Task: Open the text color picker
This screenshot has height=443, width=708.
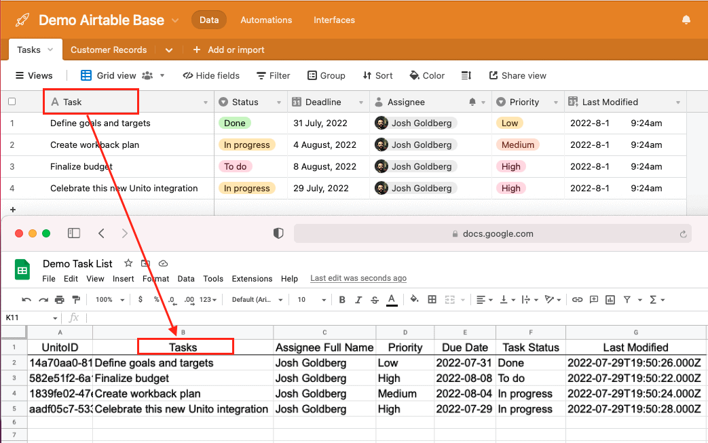Action: [x=392, y=300]
